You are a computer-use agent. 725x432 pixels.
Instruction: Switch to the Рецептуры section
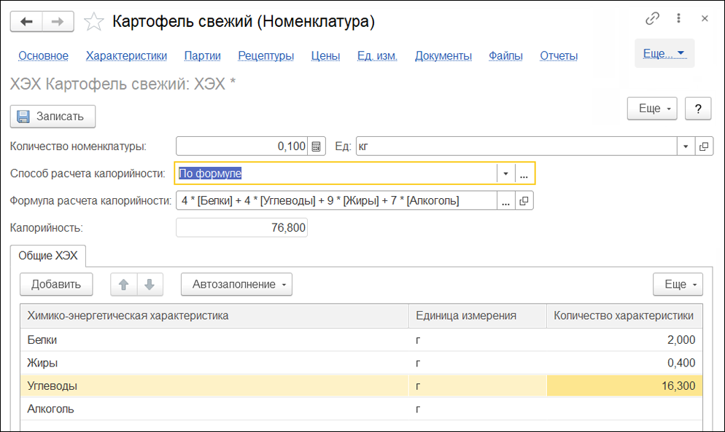point(265,55)
